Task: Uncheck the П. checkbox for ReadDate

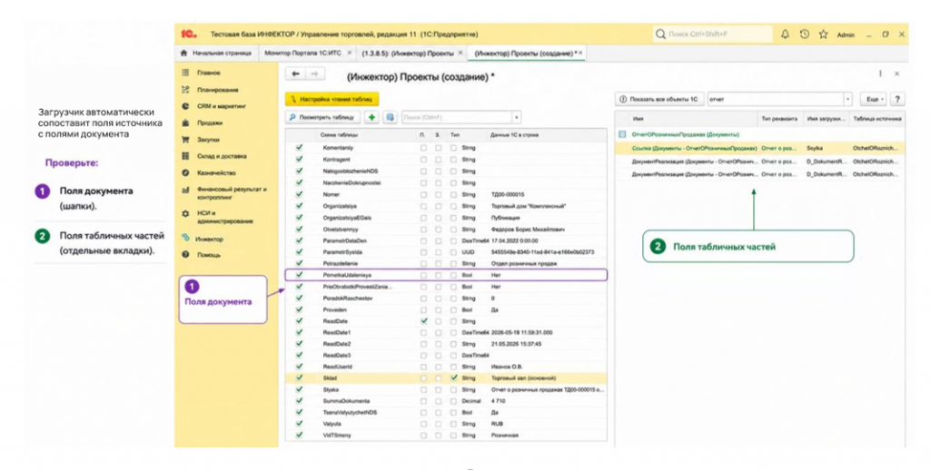Action: (423, 321)
